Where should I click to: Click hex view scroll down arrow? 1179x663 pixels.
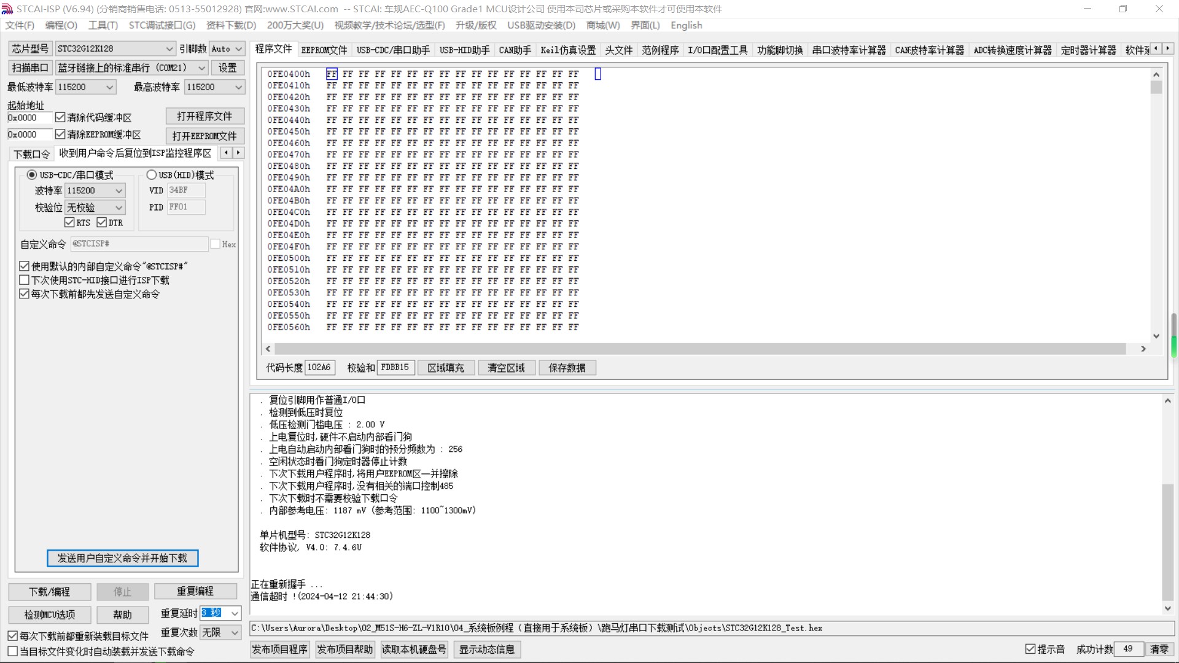pos(1156,336)
